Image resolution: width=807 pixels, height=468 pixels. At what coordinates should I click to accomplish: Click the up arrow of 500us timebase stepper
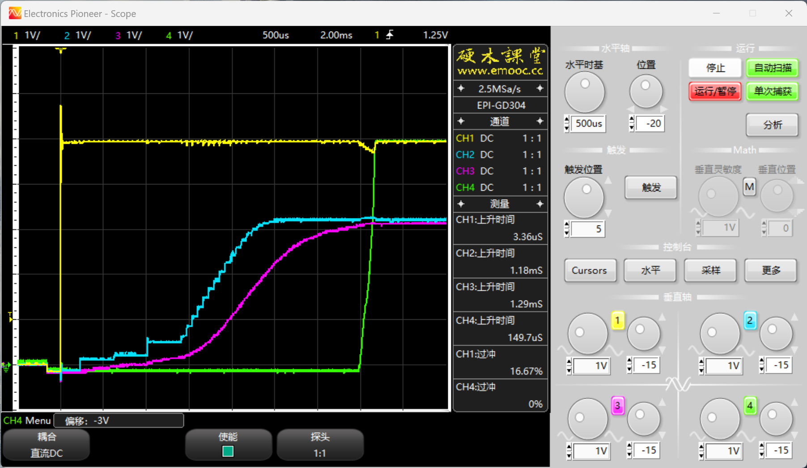(567, 119)
